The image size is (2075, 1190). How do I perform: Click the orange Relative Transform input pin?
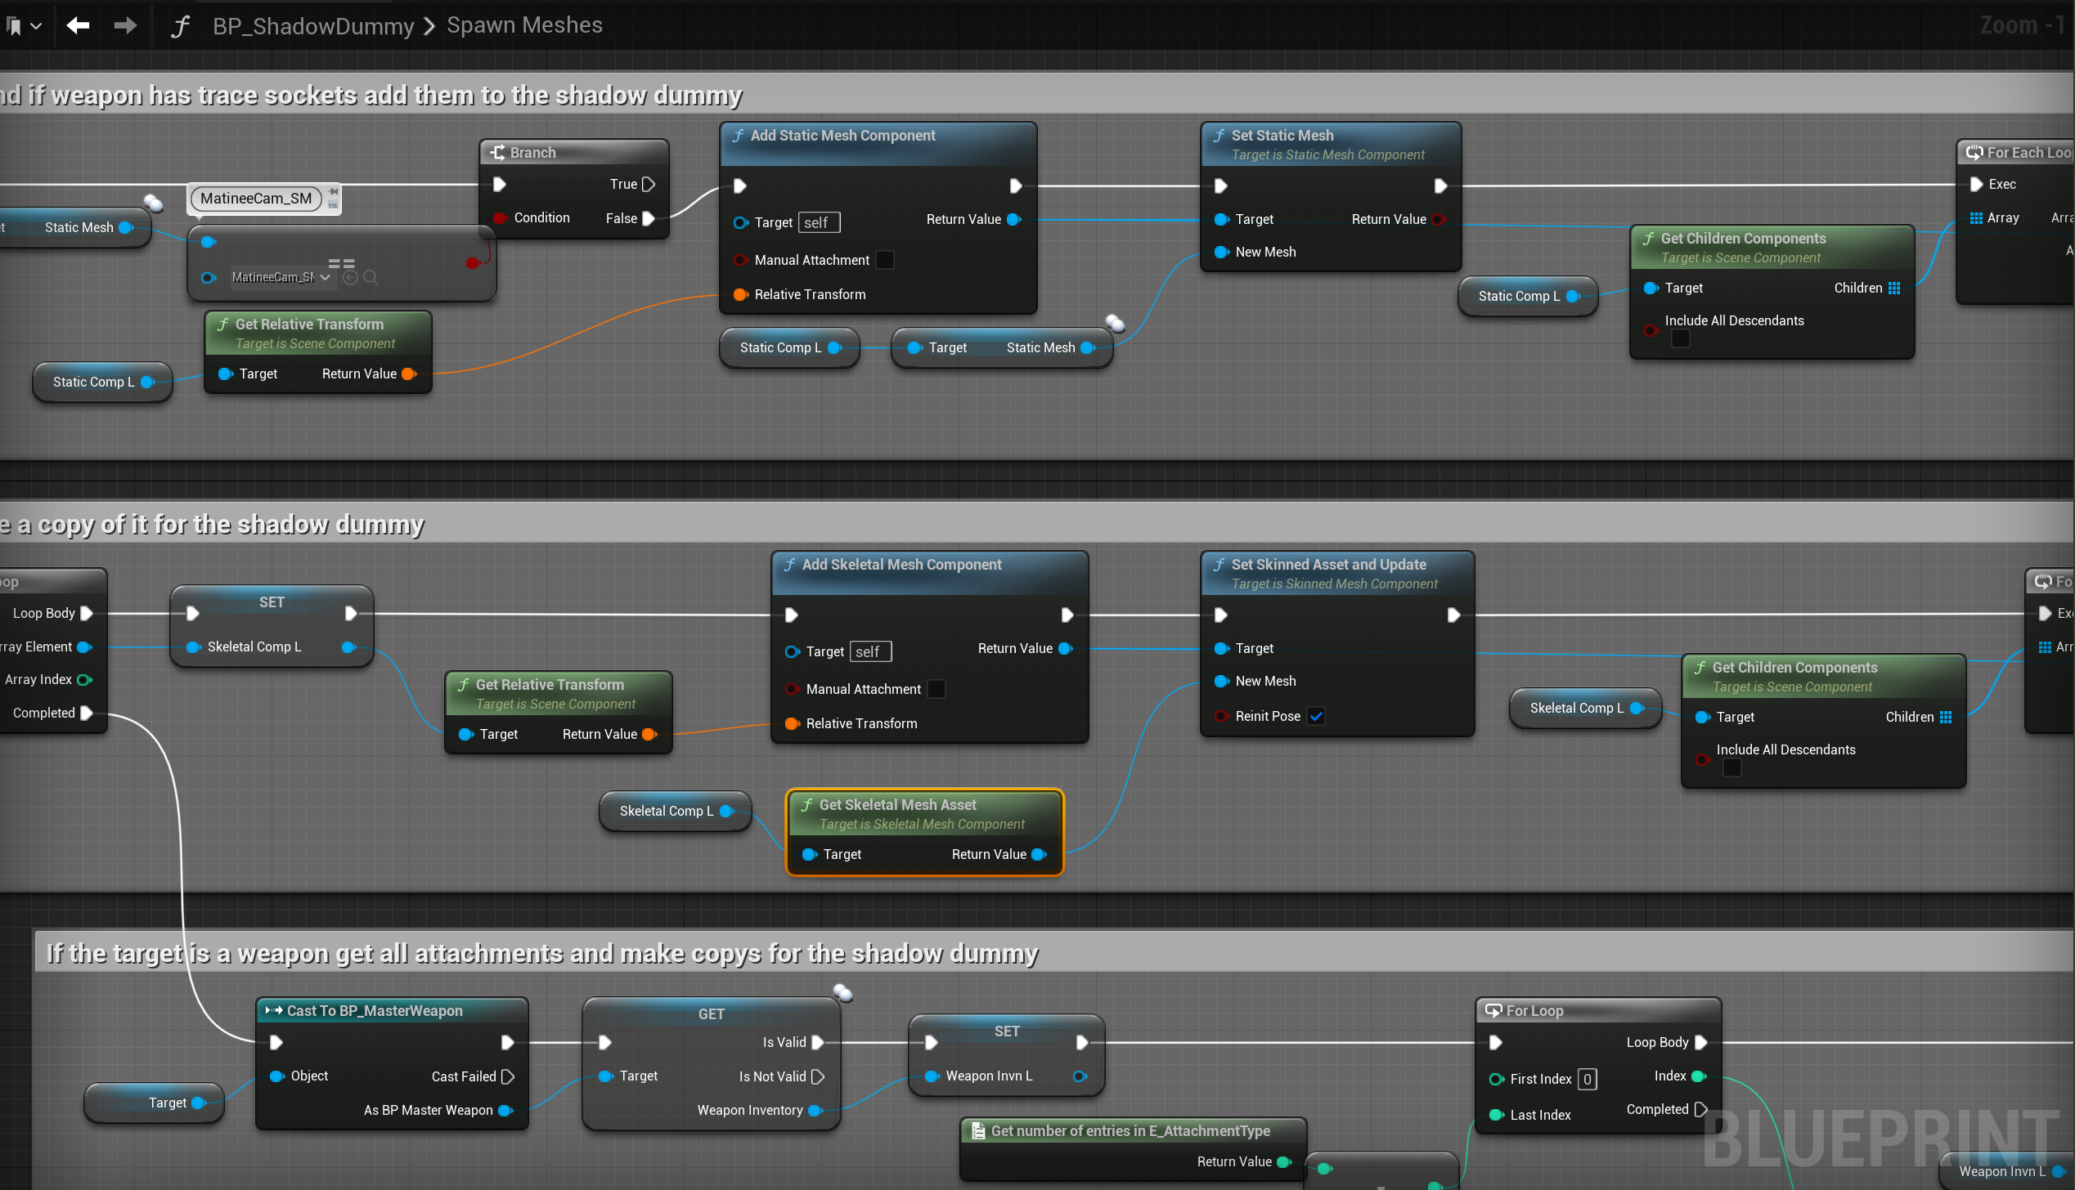click(x=740, y=294)
